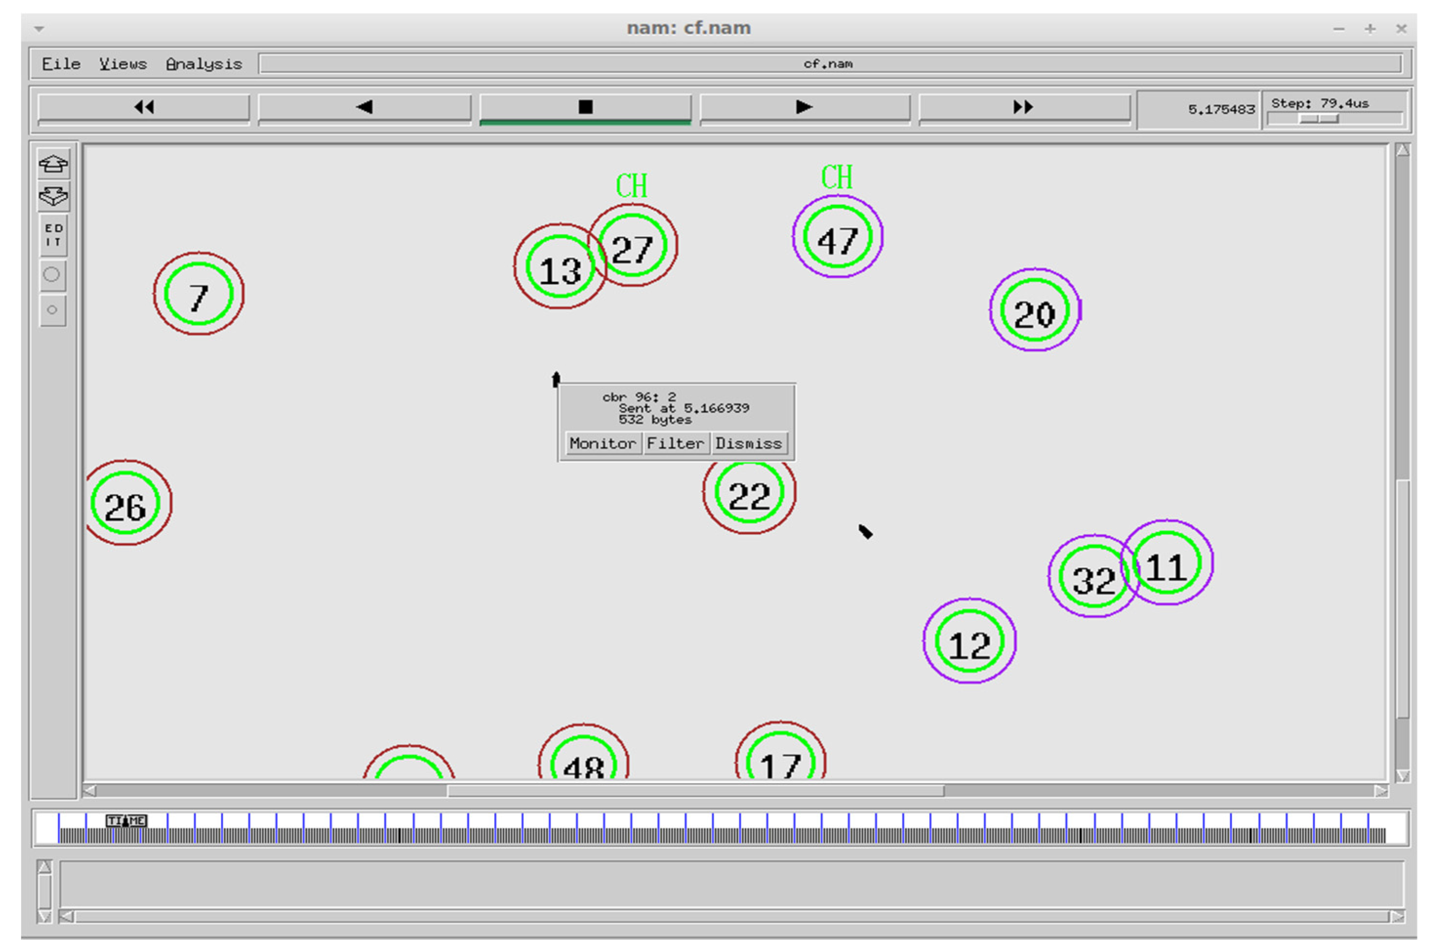The image size is (1433, 952).
Task: Select the small circle sidebar tool
Action: (52, 310)
